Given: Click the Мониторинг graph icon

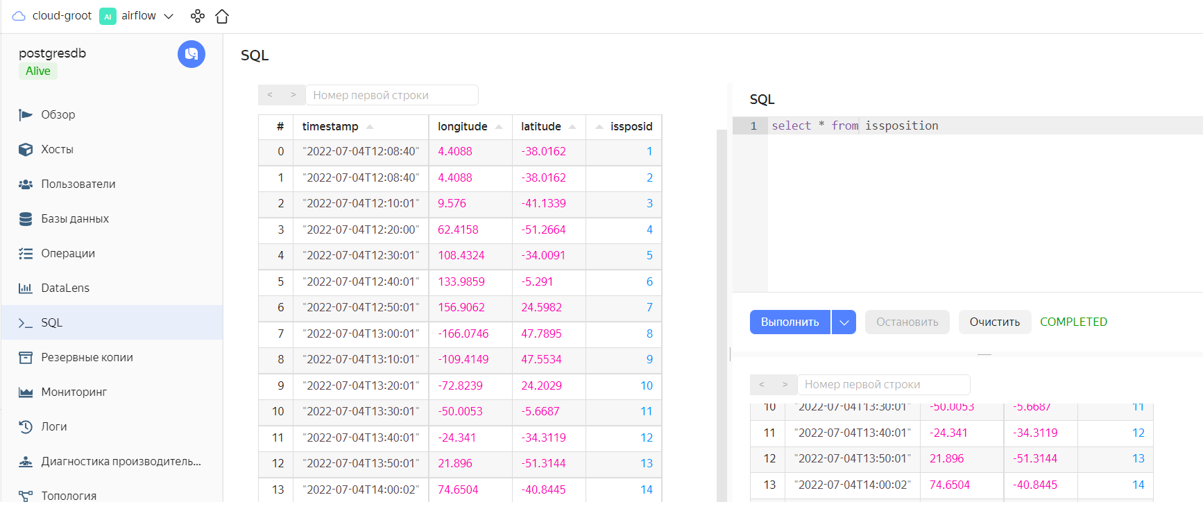Looking at the screenshot, I should point(26,392).
